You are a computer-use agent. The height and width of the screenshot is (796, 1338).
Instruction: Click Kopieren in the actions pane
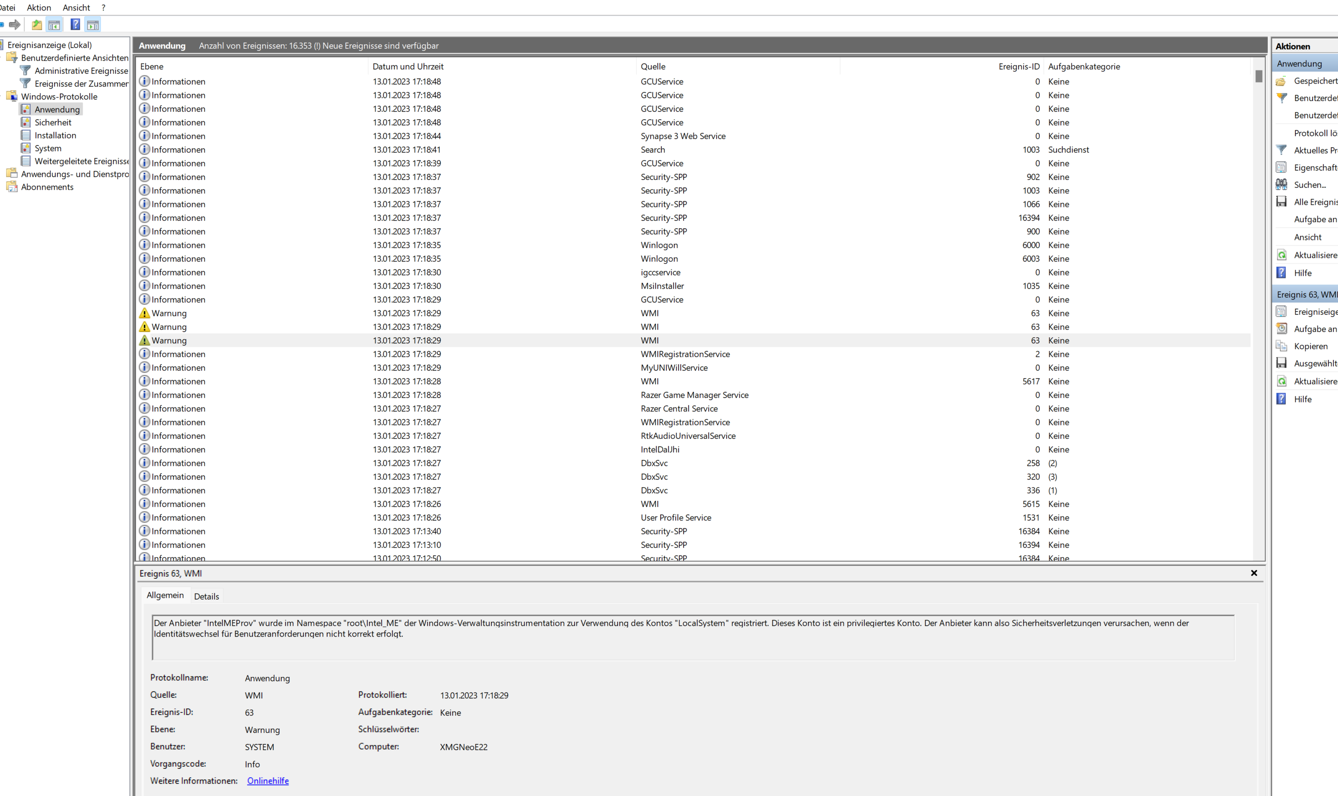pyautogui.click(x=1310, y=346)
